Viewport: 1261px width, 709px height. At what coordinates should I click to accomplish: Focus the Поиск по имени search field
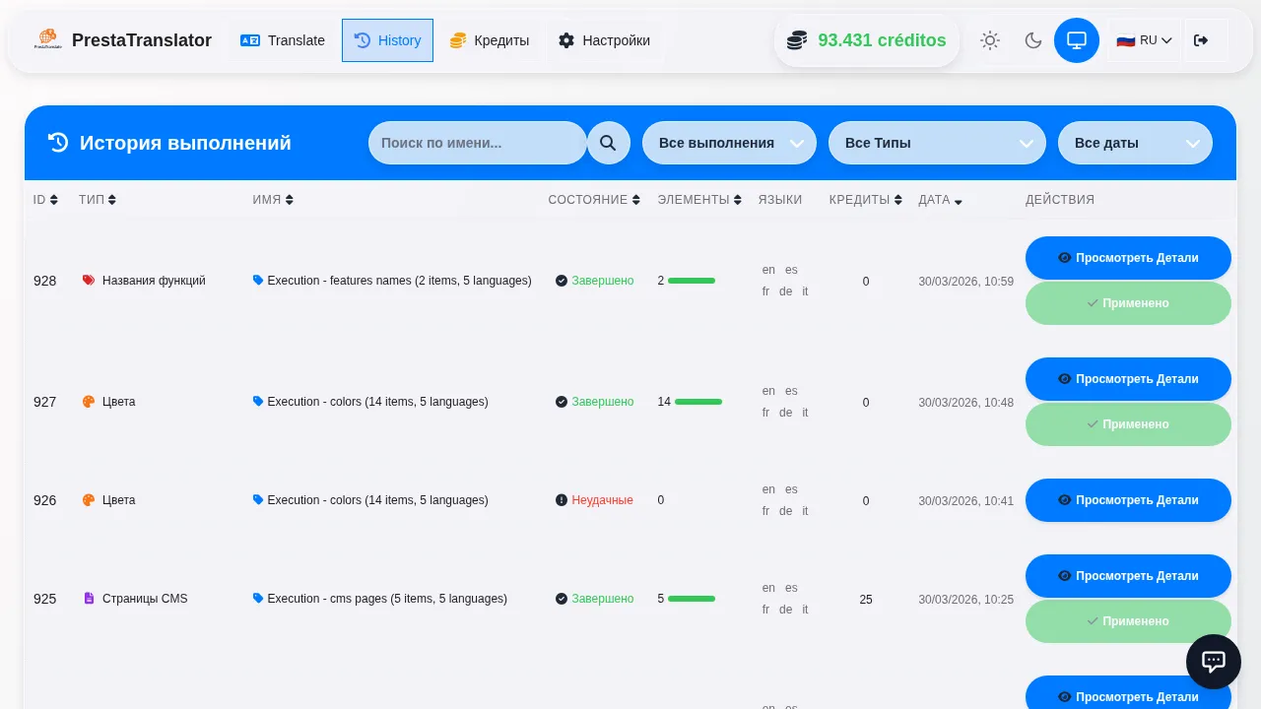477,143
